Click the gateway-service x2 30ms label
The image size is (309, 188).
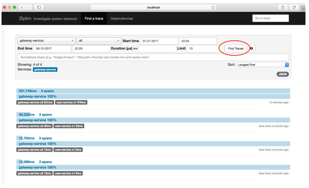pos(34,126)
